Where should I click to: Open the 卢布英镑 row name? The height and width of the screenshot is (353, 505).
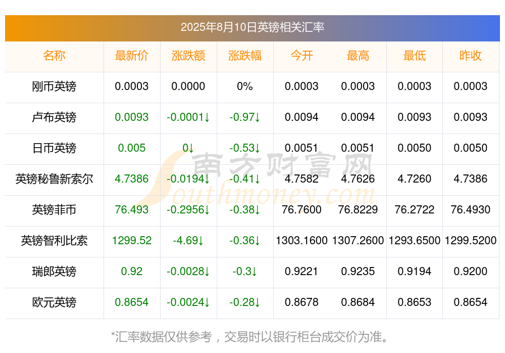pyautogui.click(x=54, y=117)
